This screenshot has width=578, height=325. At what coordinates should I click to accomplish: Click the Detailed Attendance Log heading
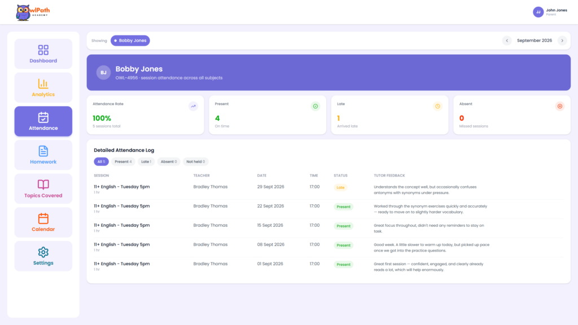click(124, 150)
